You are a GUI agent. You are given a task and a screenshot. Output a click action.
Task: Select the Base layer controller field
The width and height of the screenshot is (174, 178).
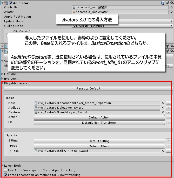(x=97, y=103)
